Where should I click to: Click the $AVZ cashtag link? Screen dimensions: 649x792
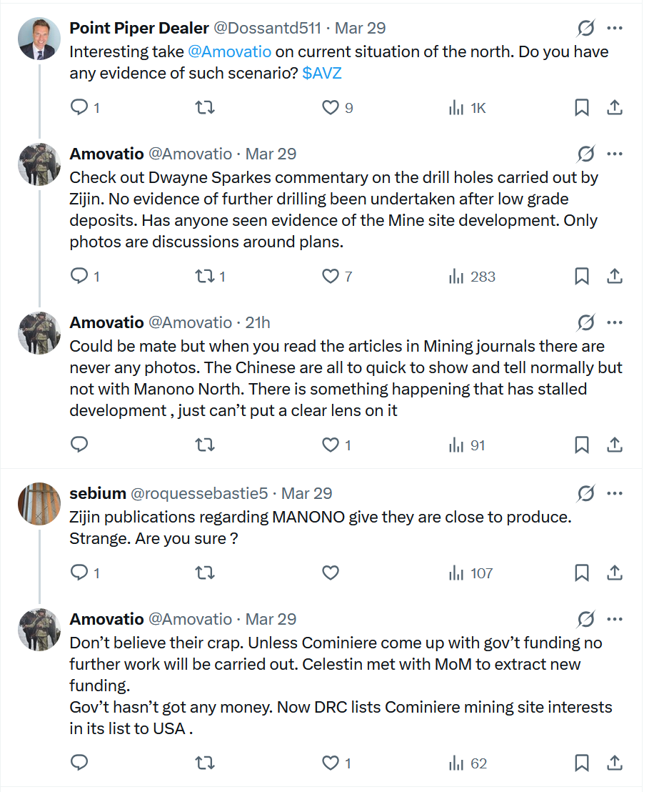pos(322,74)
